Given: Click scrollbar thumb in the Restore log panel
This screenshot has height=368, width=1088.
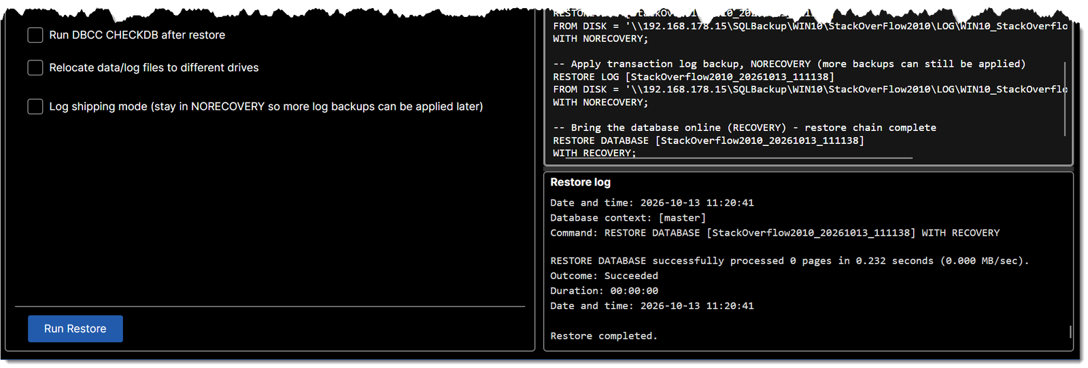Looking at the screenshot, I should pyautogui.click(x=1070, y=331).
